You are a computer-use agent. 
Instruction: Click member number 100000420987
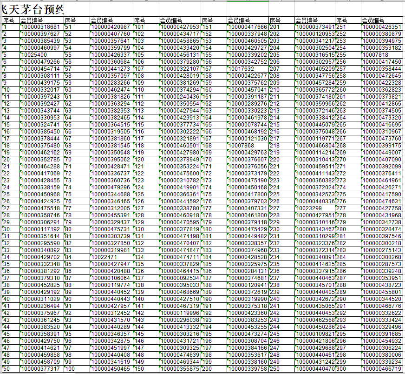tap(111, 27)
